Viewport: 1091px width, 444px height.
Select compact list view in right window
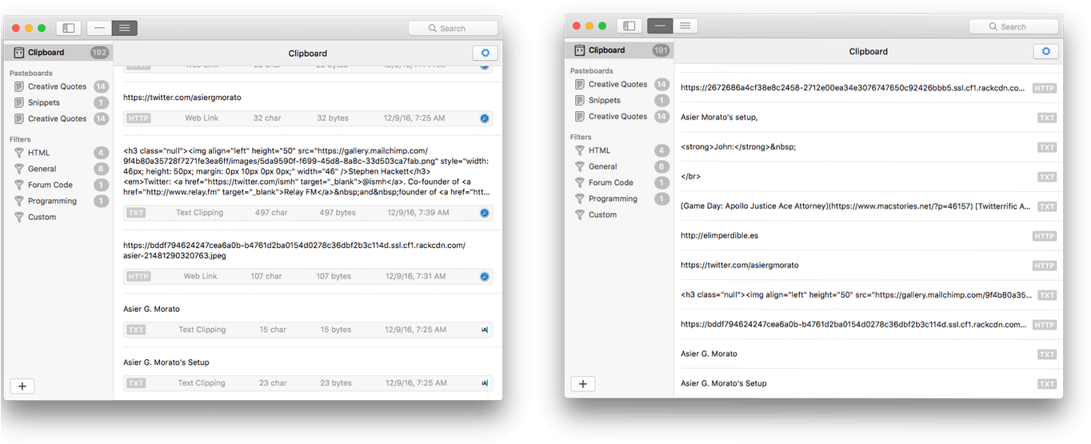[660, 26]
